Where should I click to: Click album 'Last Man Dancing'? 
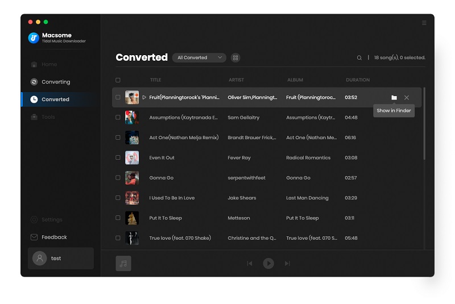307,198
